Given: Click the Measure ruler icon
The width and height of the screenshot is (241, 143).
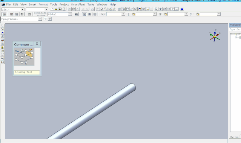Looking at the screenshot, I should [114, 9].
